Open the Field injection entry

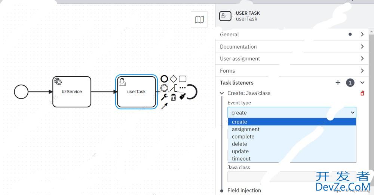tap(244, 190)
